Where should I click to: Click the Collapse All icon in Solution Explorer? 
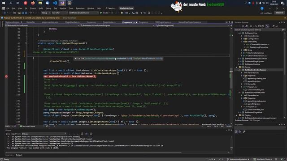click(259, 26)
